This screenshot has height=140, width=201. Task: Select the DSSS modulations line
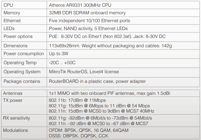pos(79,136)
